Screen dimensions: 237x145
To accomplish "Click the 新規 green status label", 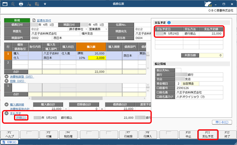I will 17,20.
